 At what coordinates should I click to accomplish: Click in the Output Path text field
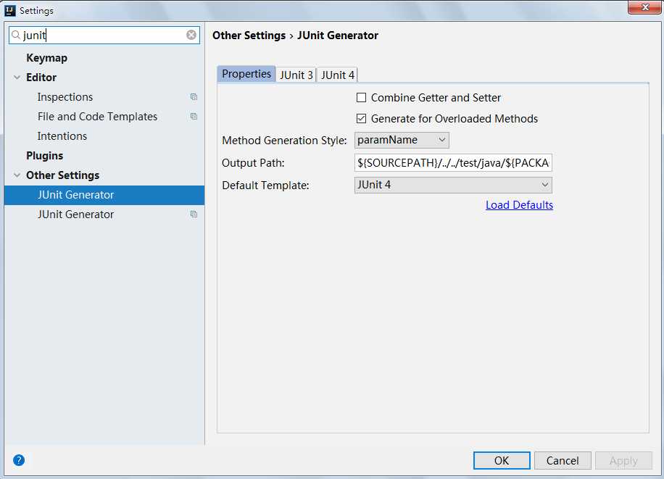(x=453, y=162)
